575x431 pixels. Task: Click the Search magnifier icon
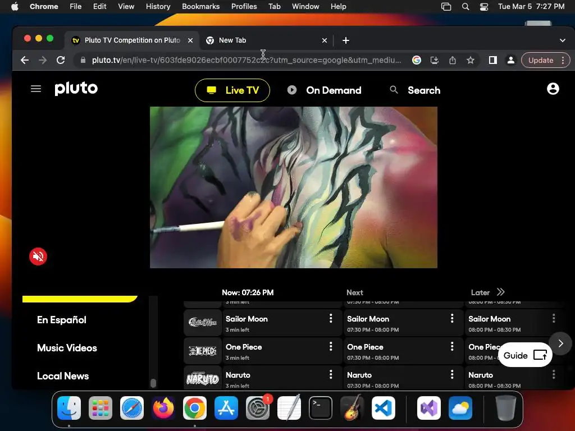click(x=394, y=90)
